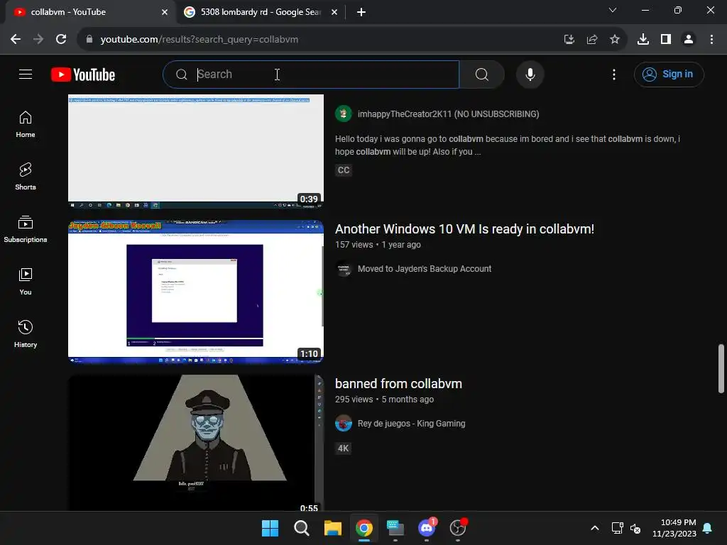Visit Rey de juegos - King Gaming channel
This screenshot has width=727, height=545.
411,424
